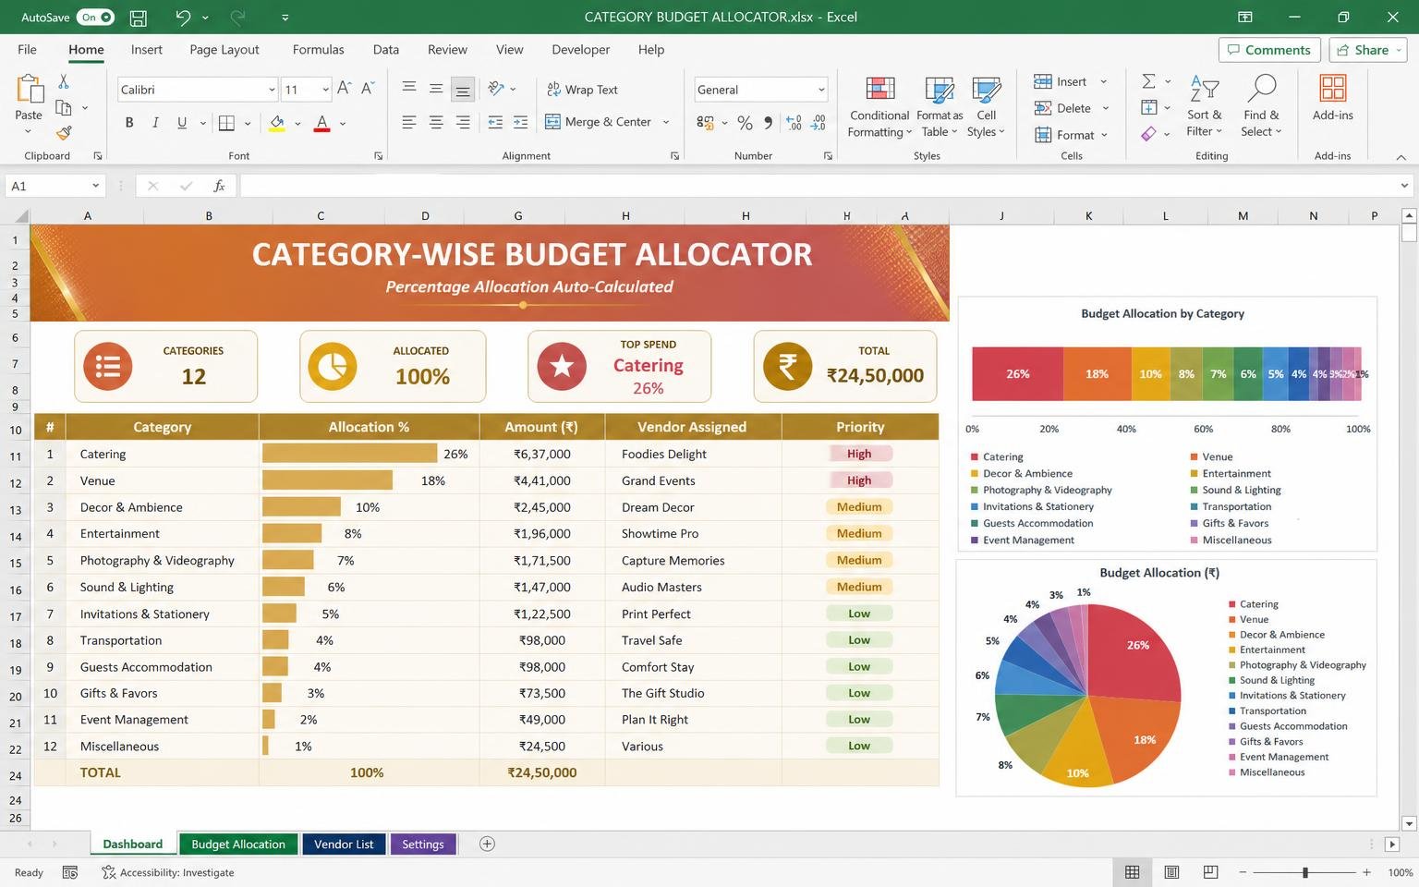The width and height of the screenshot is (1419, 887).
Task: Open the Share button dropdown
Action: click(x=1400, y=50)
